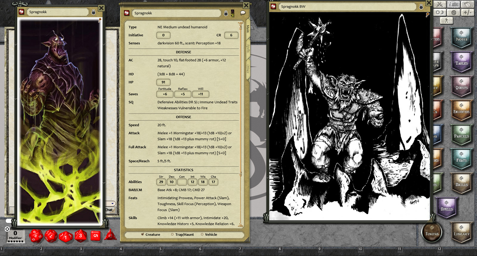Viewport: 477px width, 256px height.
Task: Select the Trap/Haunt radio button
Action: (x=172, y=235)
